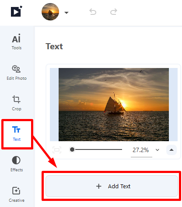The height and width of the screenshot is (207, 182).
Task: Click the Add Text button
Action: point(112,186)
